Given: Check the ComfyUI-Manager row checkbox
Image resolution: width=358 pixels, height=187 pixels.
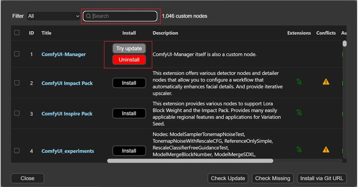Looking at the screenshot, I should point(17,54).
